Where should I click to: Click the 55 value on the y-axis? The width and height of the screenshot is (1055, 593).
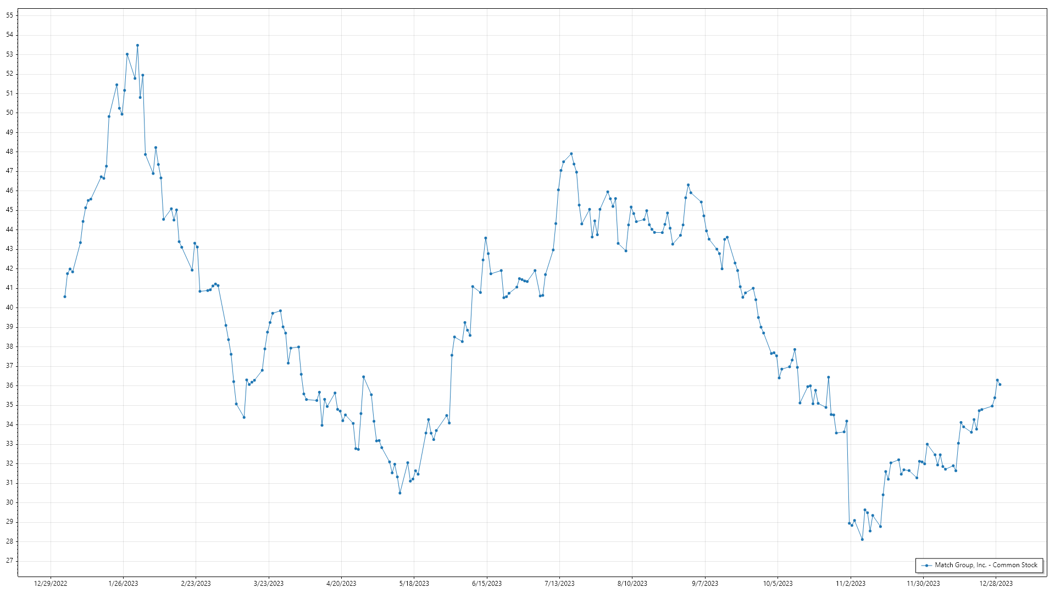click(x=10, y=15)
